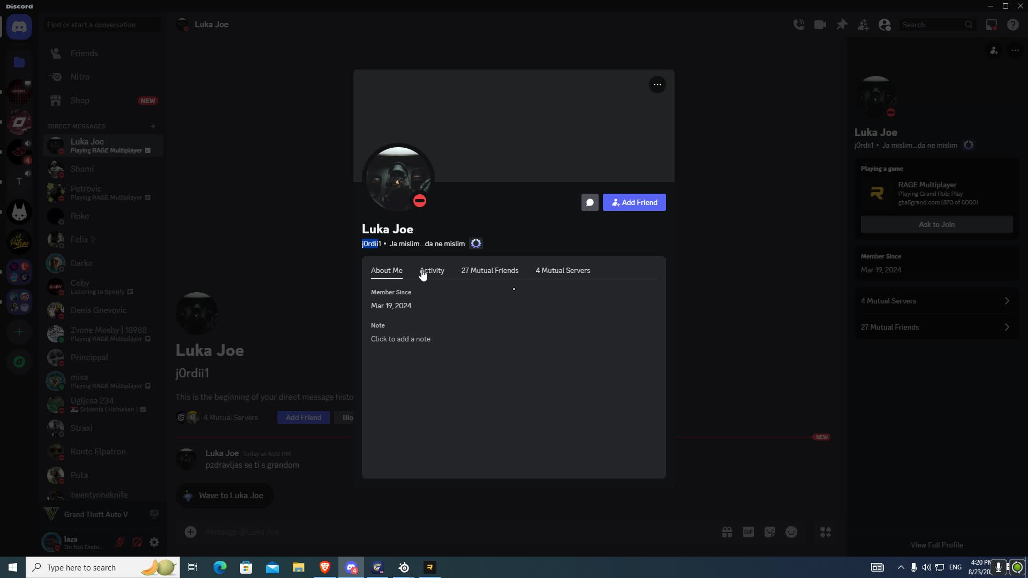
Task: Open the Nitro page
Action: point(103,77)
